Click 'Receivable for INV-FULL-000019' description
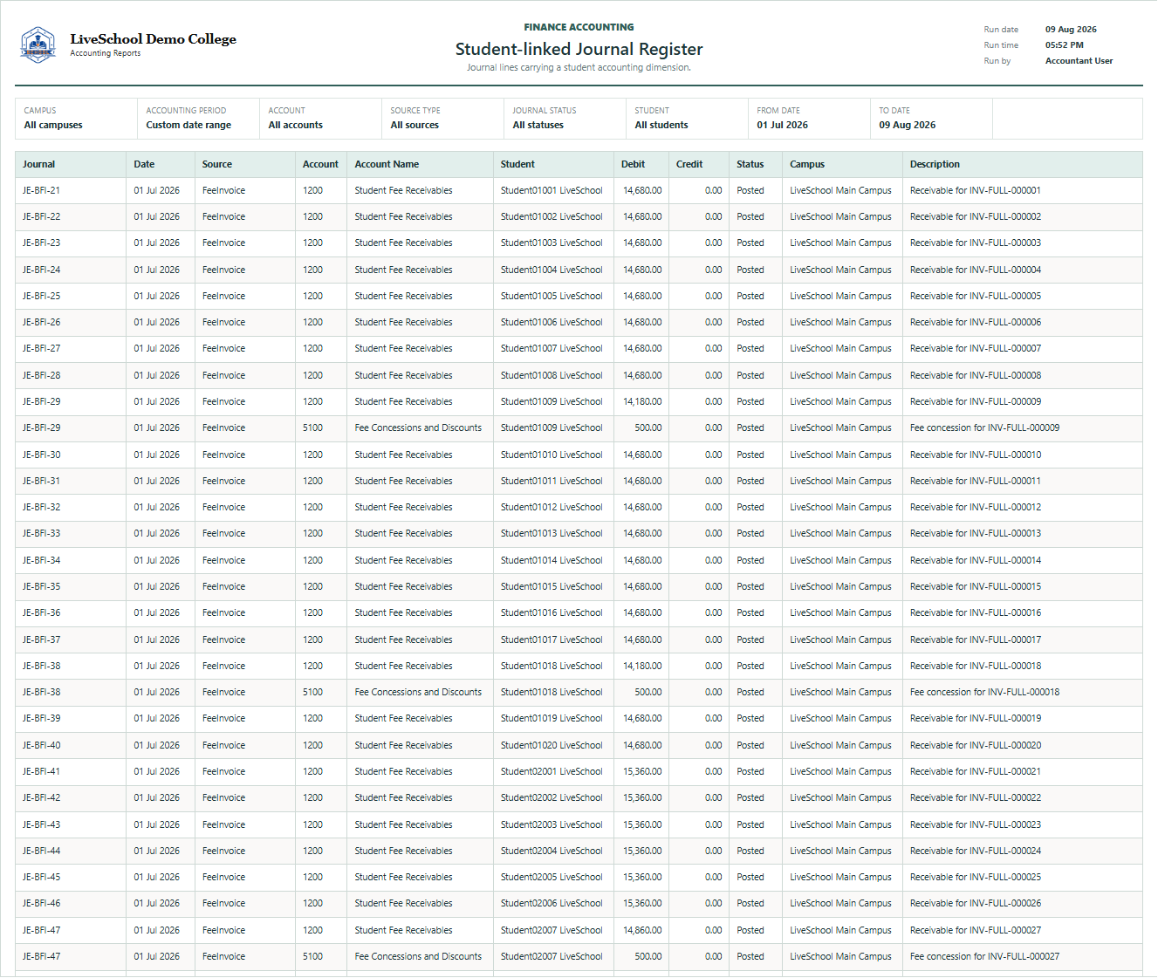The image size is (1158, 978). pyautogui.click(x=976, y=718)
